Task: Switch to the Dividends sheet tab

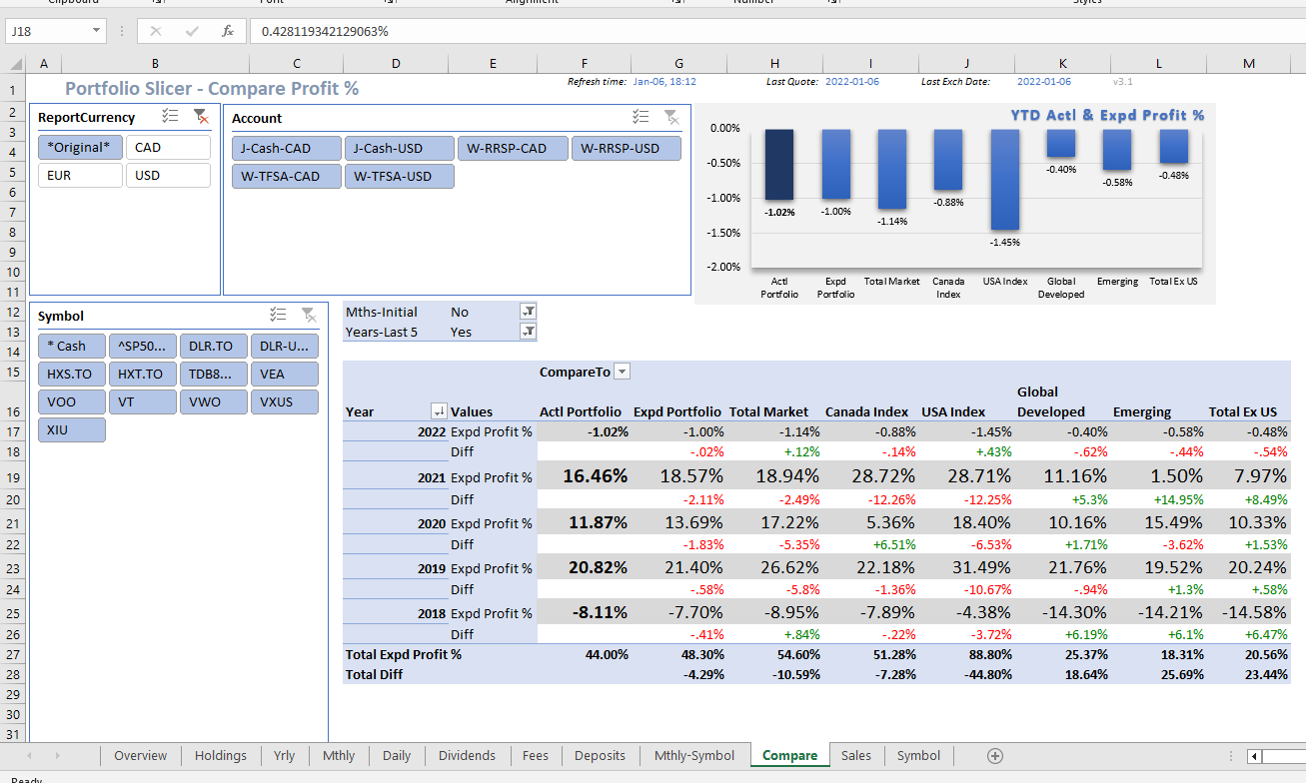Action: click(x=467, y=756)
